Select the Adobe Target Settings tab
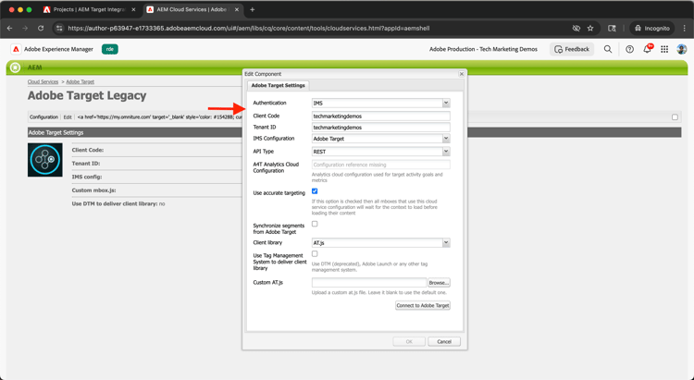Viewport: 694px width, 380px height. 278,85
